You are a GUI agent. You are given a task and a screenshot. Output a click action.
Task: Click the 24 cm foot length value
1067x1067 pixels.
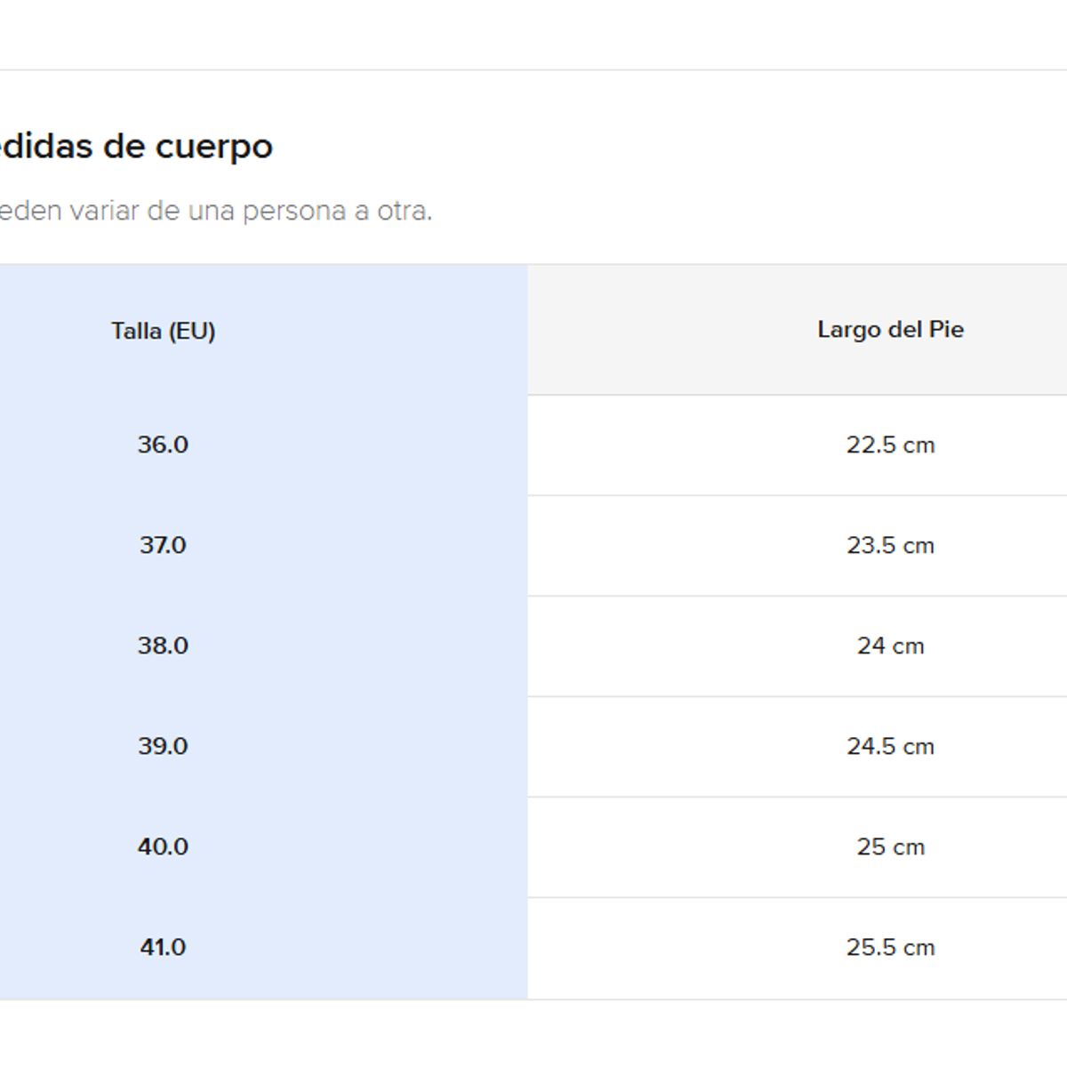pyautogui.click(x=890, y=646)
